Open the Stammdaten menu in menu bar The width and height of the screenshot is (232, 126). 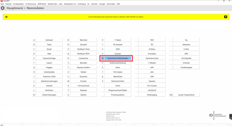pyautogui.click(x=111, y=4)
